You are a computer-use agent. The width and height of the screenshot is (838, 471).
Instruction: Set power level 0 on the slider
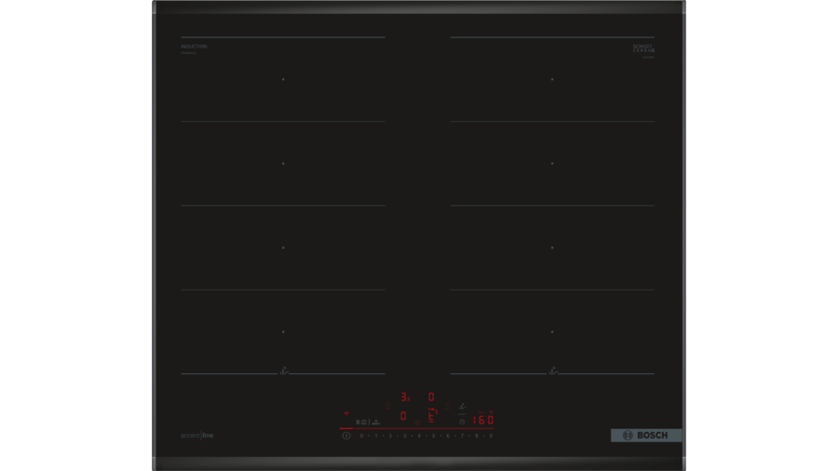pos(361,436)
